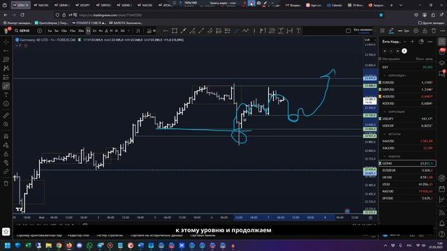Change brush color swatch in drawing toolbar

(391, 31)
